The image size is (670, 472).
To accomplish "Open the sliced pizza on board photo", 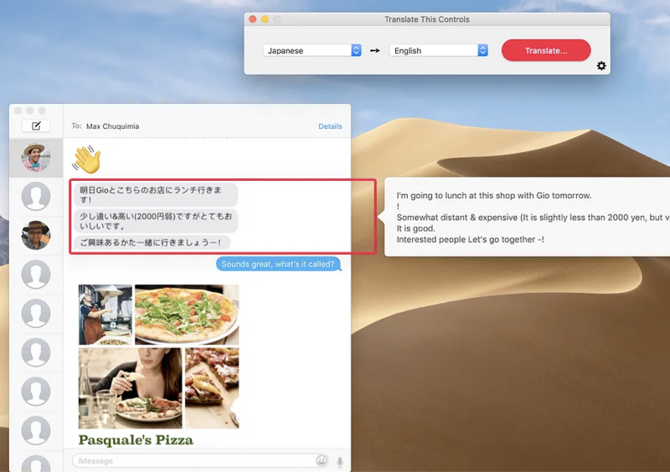I will pyautogui.click(x=212, y=387).
